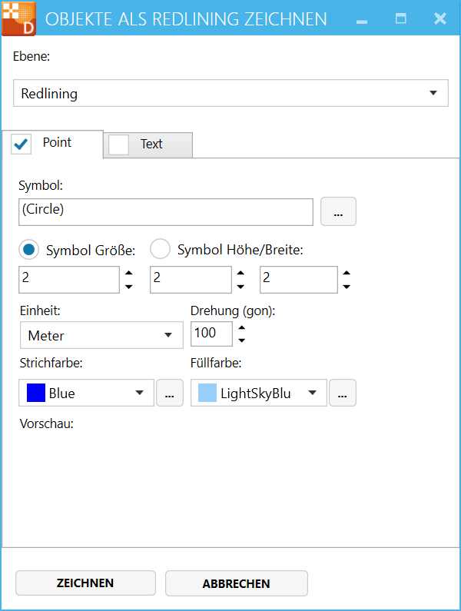Open symbol browser with ellipsis button
Image resolution: width=461 pixels, height=611 pixels.
[x=338, y=212]
